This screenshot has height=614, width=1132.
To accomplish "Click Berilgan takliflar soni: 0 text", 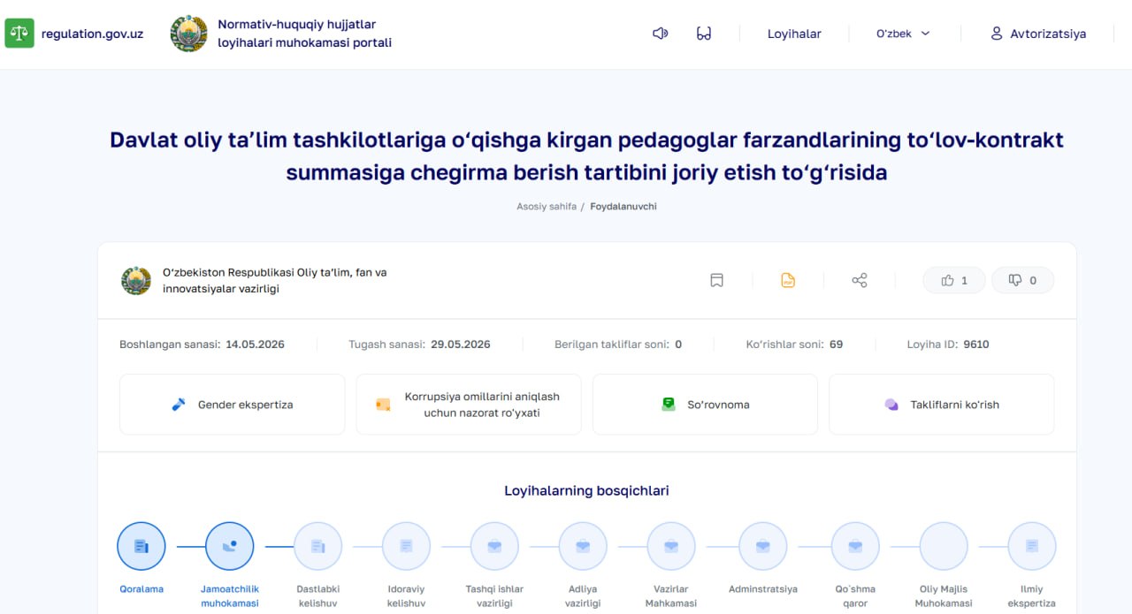I will pos(618,345).
